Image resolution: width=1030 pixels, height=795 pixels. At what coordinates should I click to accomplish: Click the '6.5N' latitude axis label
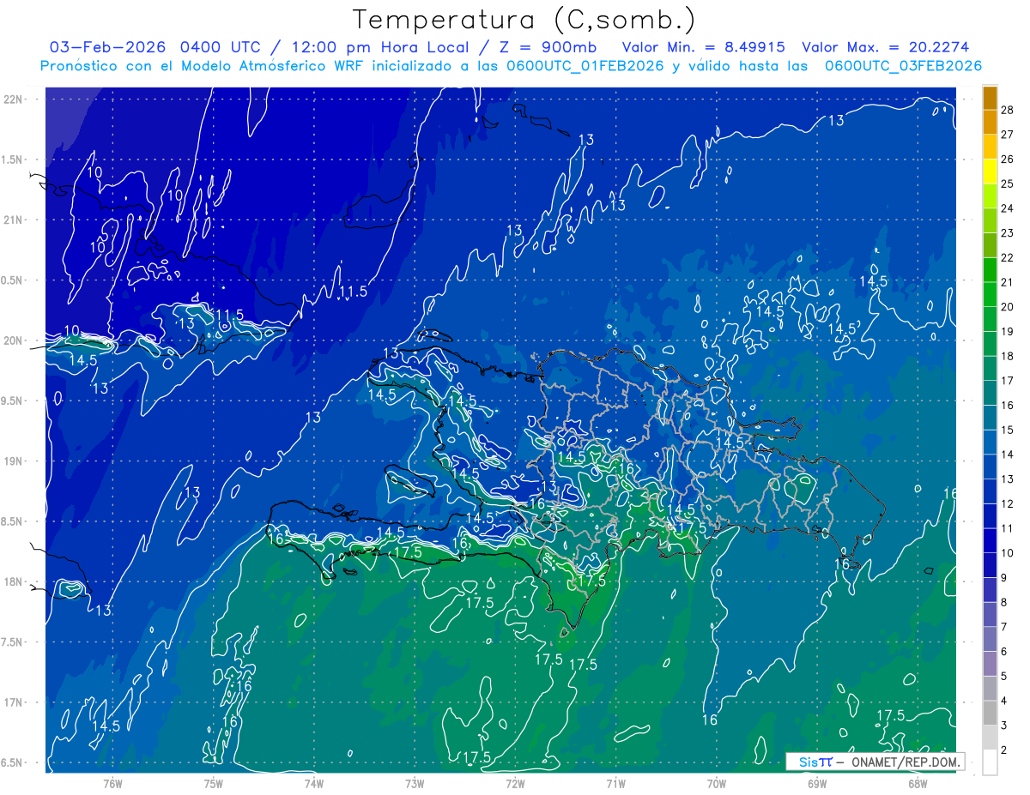pos(12,763)
